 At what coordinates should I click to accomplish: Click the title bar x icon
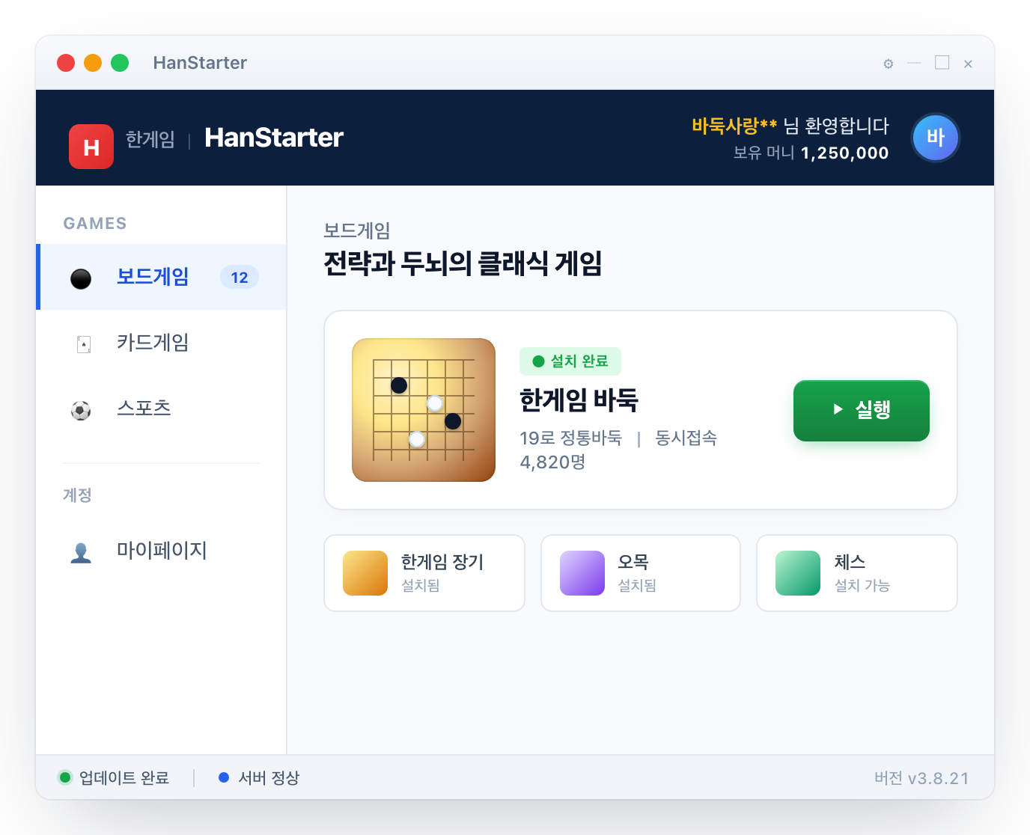coord(968,64)
